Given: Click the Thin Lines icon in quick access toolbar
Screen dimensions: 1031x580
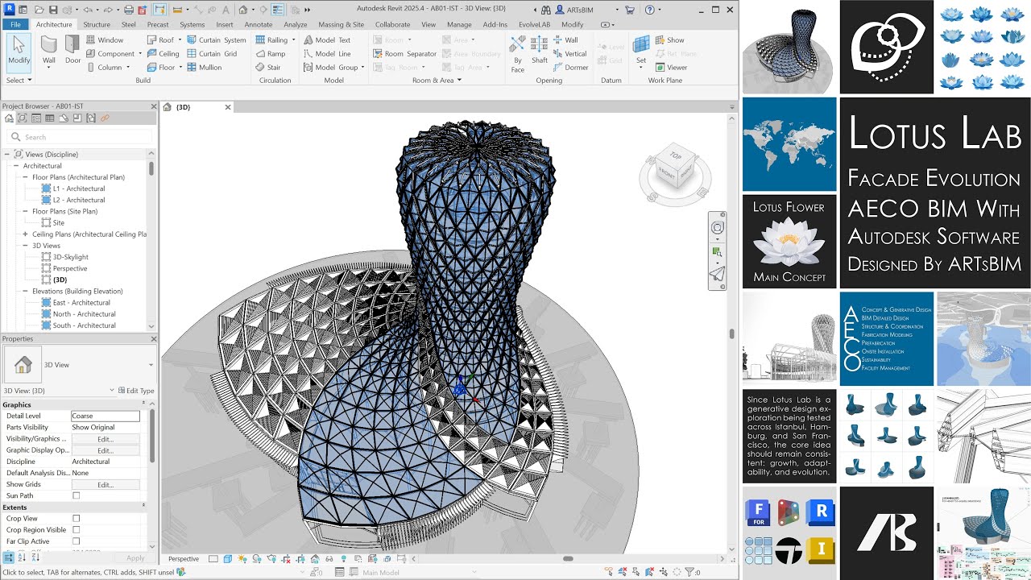Looking at the screenshot, I should tap(279, 10).
